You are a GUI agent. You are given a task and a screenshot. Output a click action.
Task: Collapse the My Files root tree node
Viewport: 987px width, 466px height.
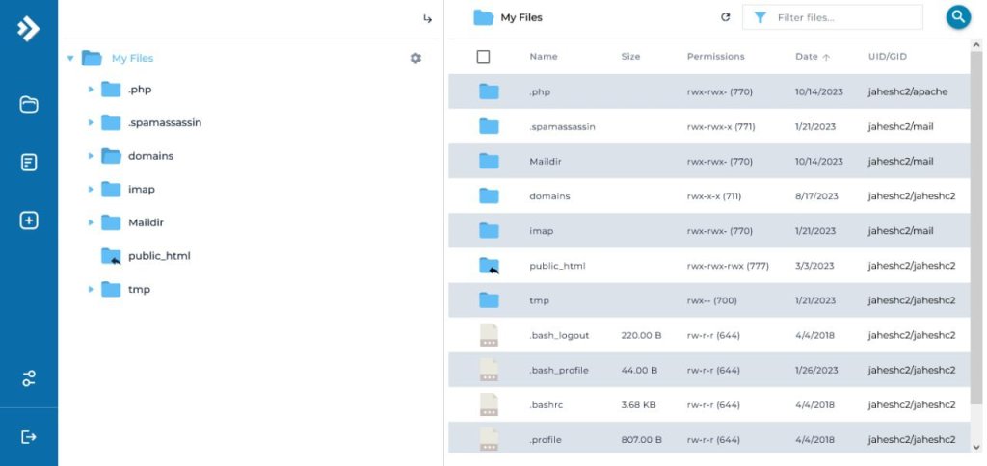tap(70, 59)
